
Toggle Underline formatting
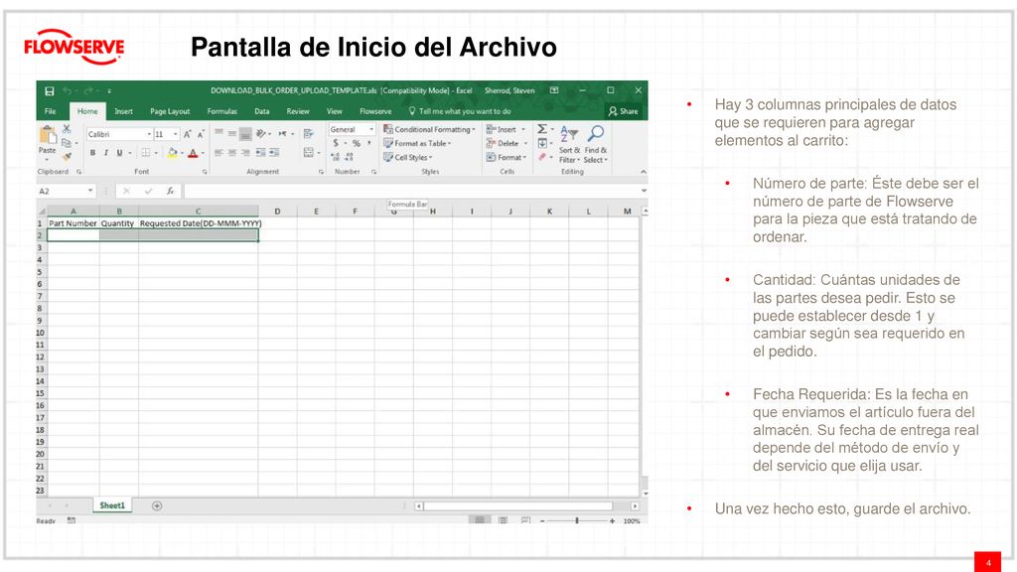click(x=119, y=153)
